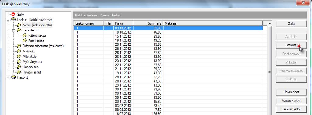Click the Raportit folder icon
Viewport: 312px width, 115px height.
pyautogui.click(x=13, y=77)
